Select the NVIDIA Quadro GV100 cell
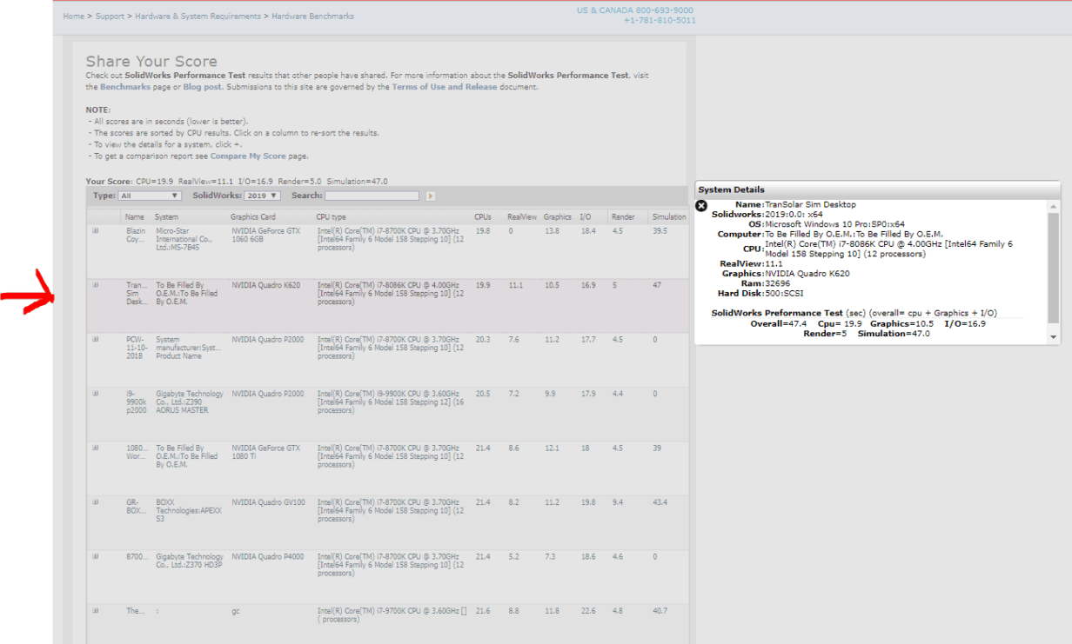1072x644 pixels. [268, 502]
